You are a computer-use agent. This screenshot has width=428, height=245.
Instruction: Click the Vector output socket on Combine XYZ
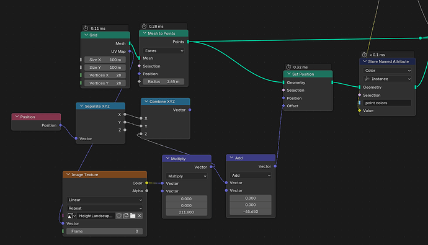point(190,110)
